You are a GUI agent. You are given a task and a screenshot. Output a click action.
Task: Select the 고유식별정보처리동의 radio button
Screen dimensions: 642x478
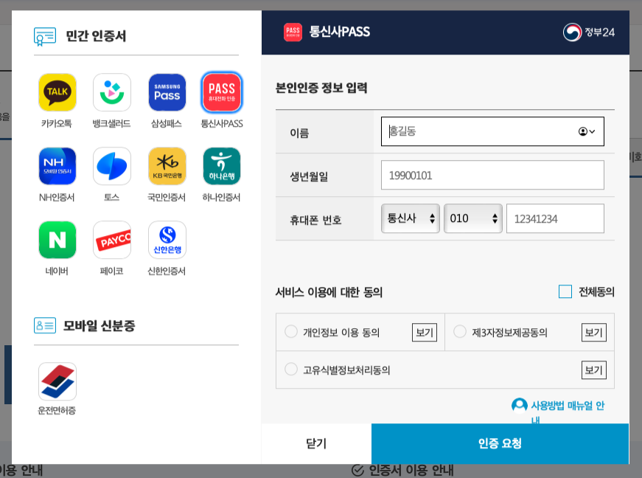pos(291,369)
